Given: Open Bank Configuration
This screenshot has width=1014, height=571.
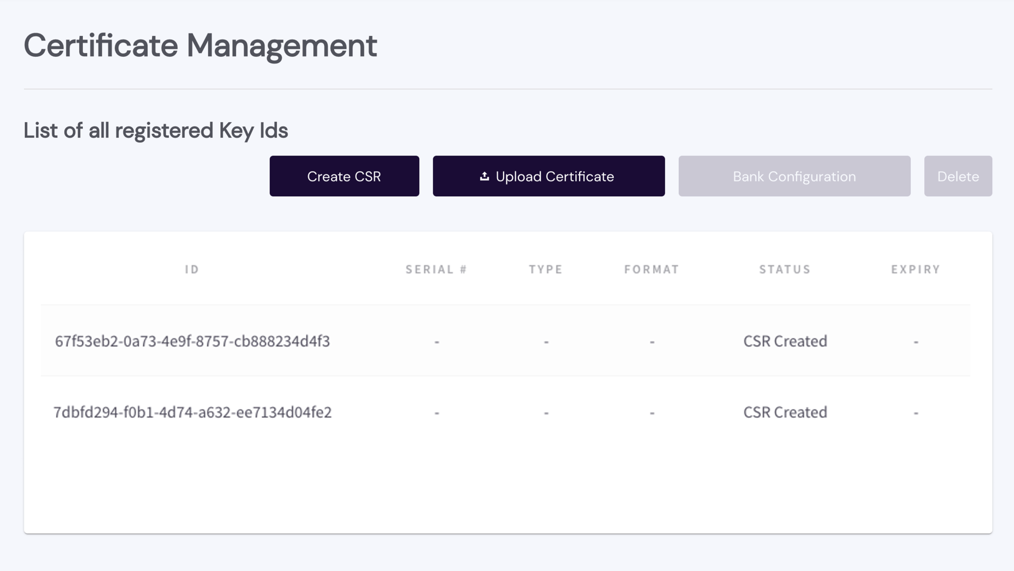Looking at the screenshot, I should tap(794, 176).
